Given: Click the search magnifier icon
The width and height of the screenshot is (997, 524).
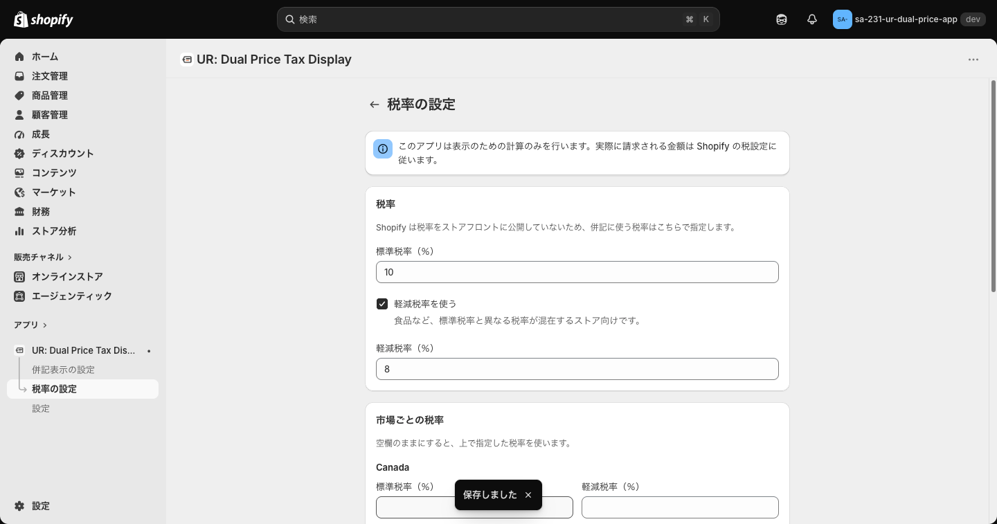Looking at the screenshot, I should [290, 19].
